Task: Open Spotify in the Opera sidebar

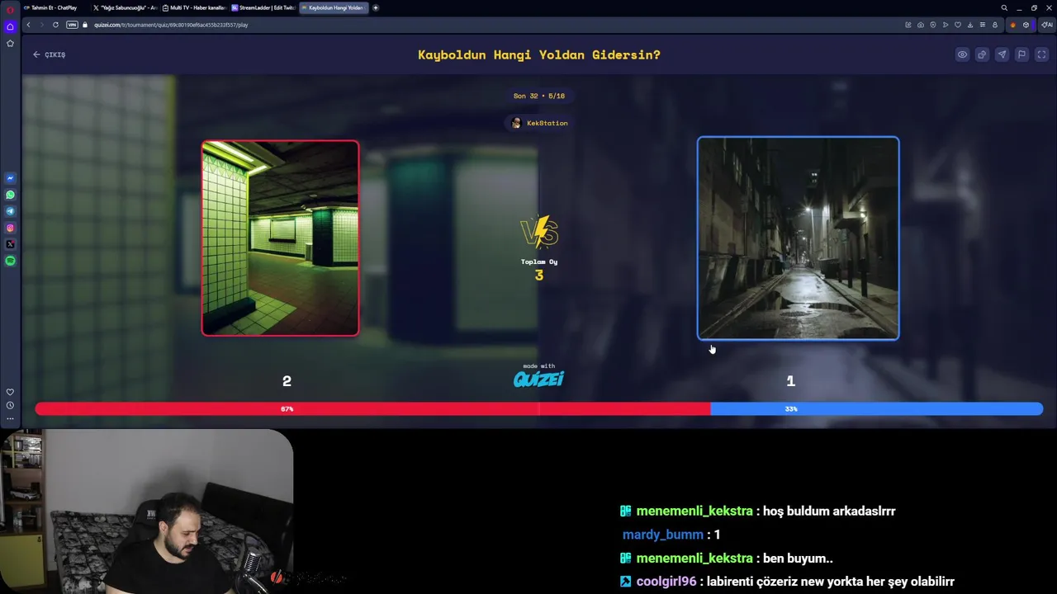Action: click(10, 261)
